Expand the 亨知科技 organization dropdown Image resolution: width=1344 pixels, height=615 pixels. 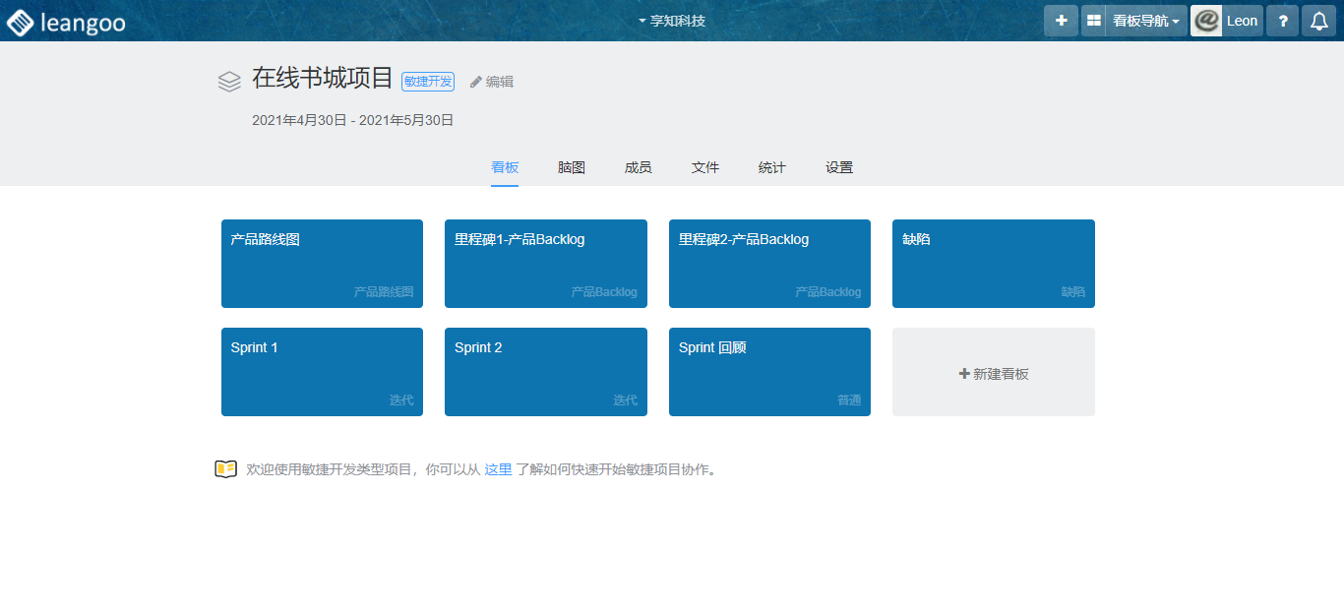pos(672,21)
